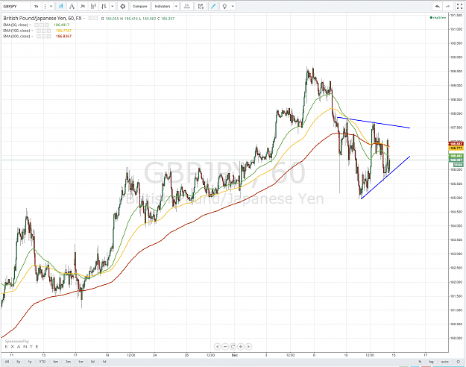Expand the arrow after EMA (200, close)
The width and height of the screenshot is (466, 367).
tap(32, 37)
